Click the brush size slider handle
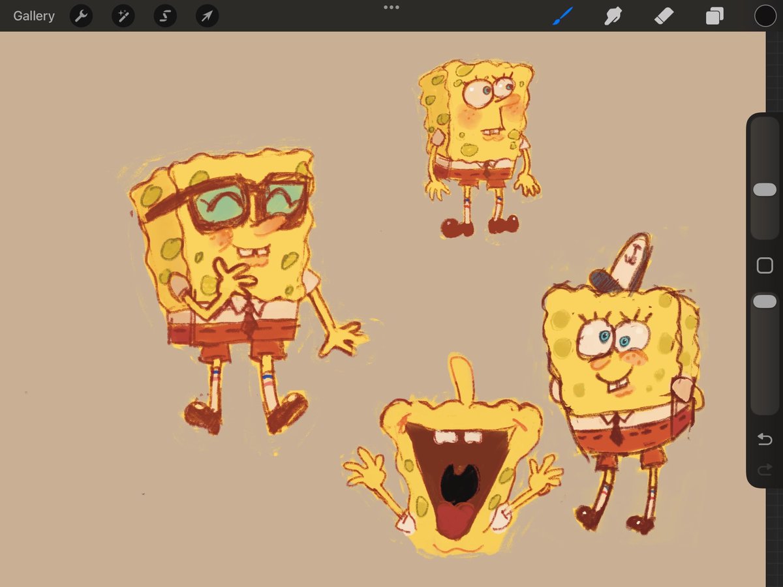Viewport: 783px width, 587px height. (765, 189)
